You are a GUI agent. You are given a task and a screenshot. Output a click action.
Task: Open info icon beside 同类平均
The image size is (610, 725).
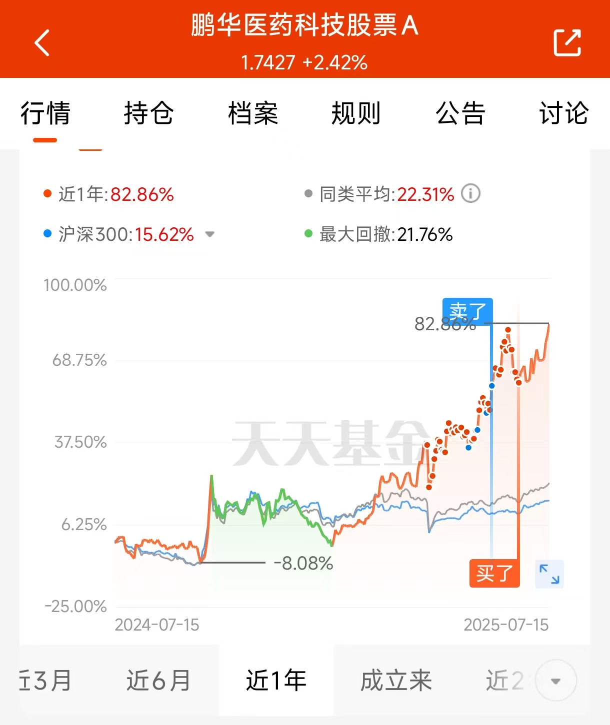pyautogui.click(x=470, y=193)
